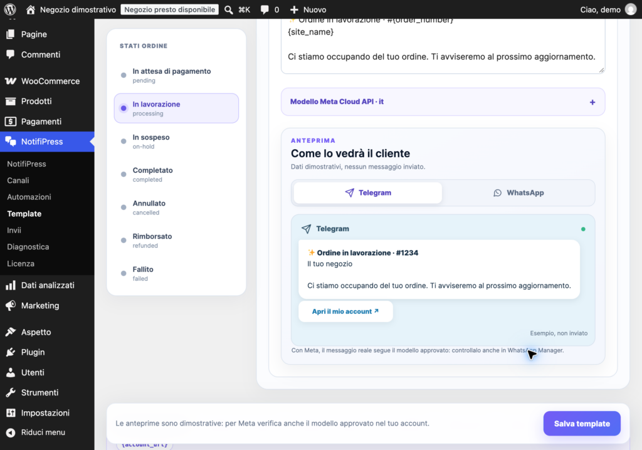Select the Completato order status
The height and width of the screenshot is (450, 642).
[176, 174]
